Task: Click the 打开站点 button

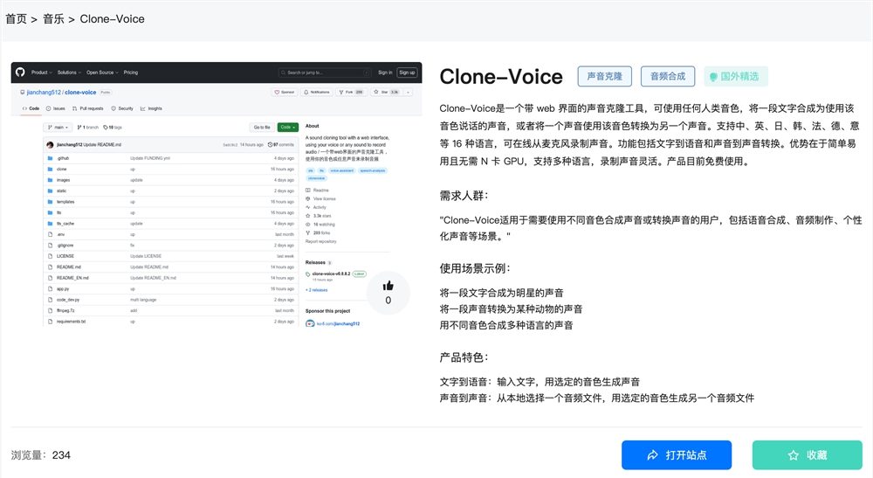Action: (677, 455)
